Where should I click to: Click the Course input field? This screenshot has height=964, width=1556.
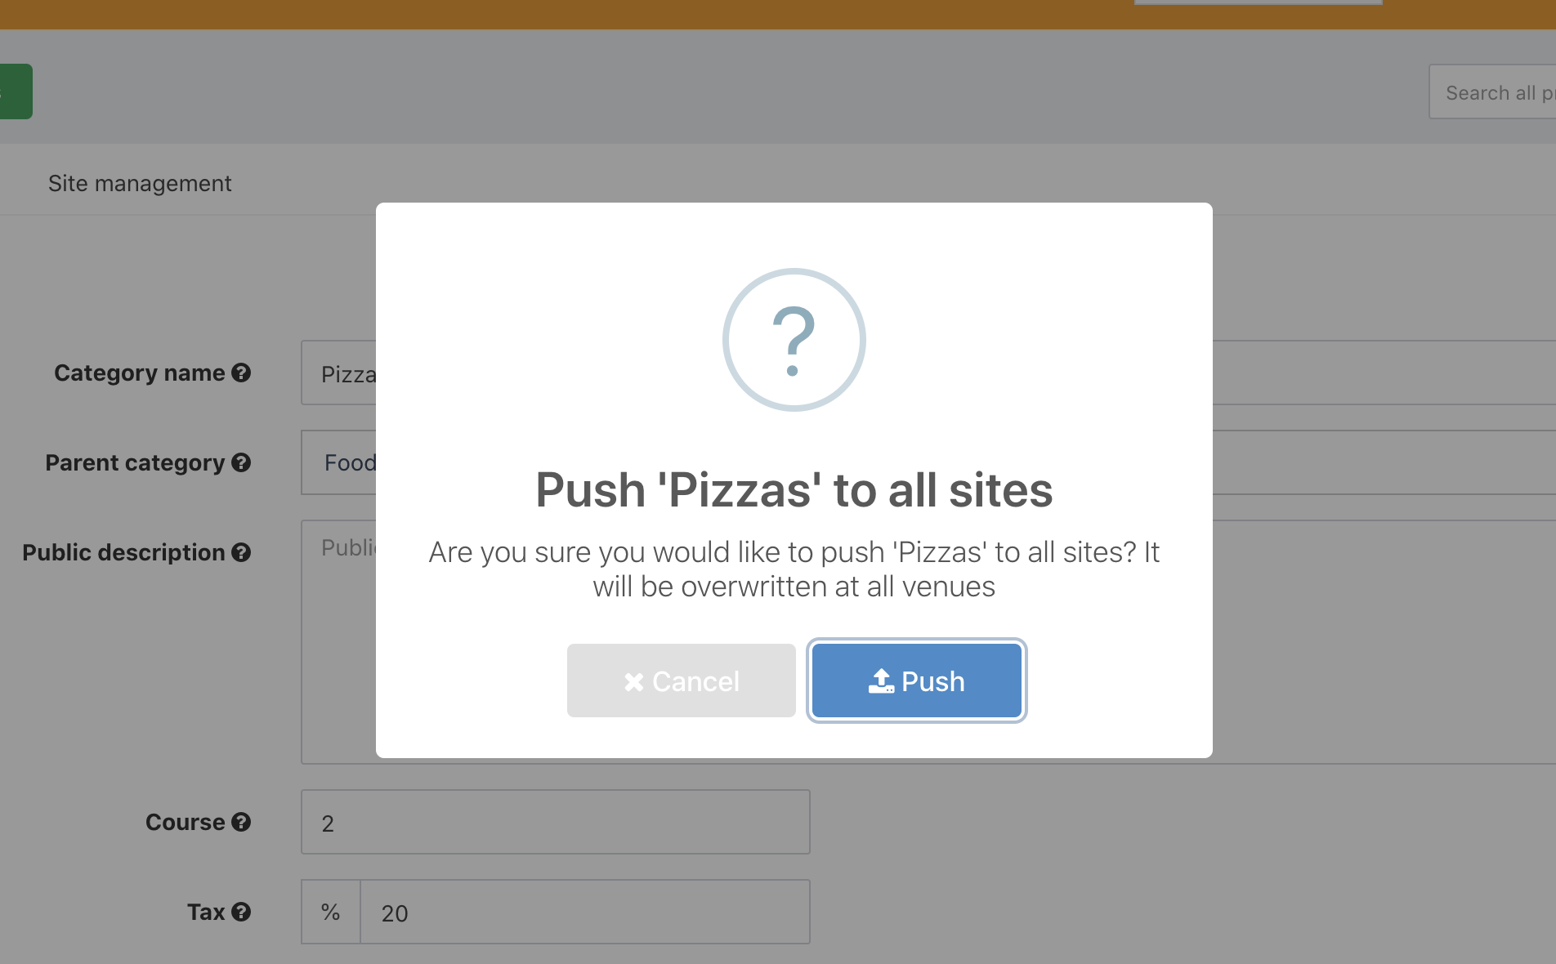[555, 822]
